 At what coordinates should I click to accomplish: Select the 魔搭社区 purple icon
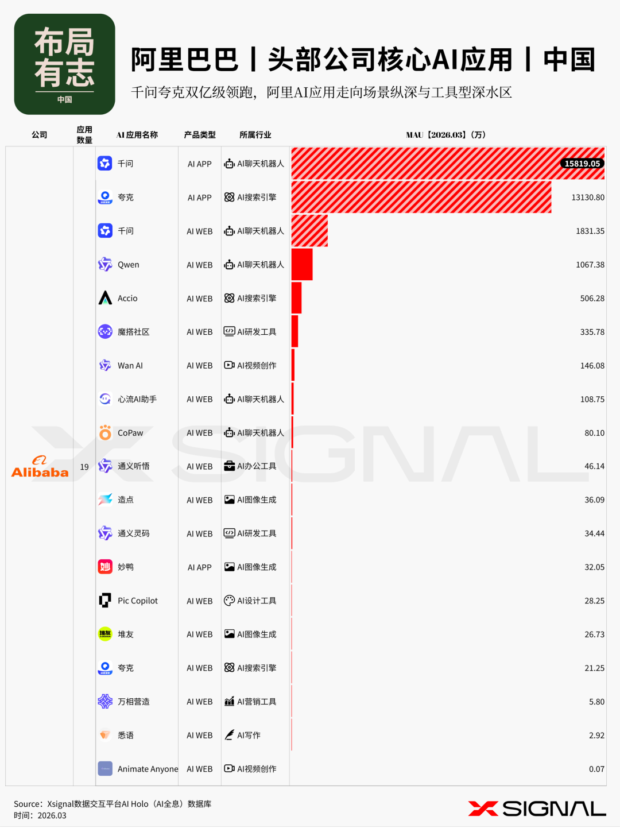[x=105, y=332]
